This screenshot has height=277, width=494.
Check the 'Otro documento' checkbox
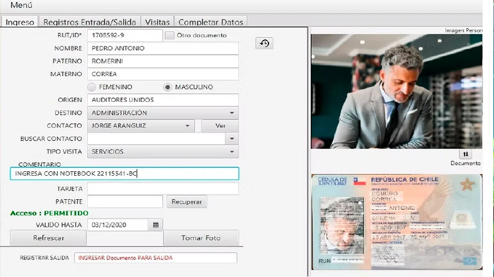pyautogui.click(x=170, y=36)
